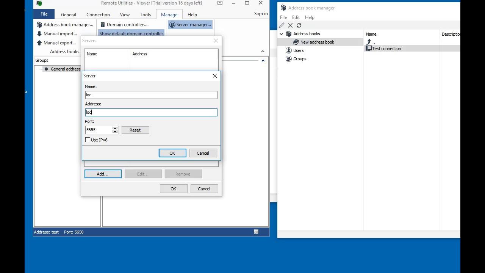This screenshot has width=485, height=273.
Task: Open File menu in Address book manager
Action: tap(283, 17)
